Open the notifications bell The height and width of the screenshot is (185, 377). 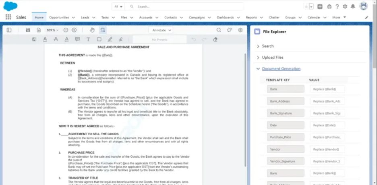pos(353,7)
